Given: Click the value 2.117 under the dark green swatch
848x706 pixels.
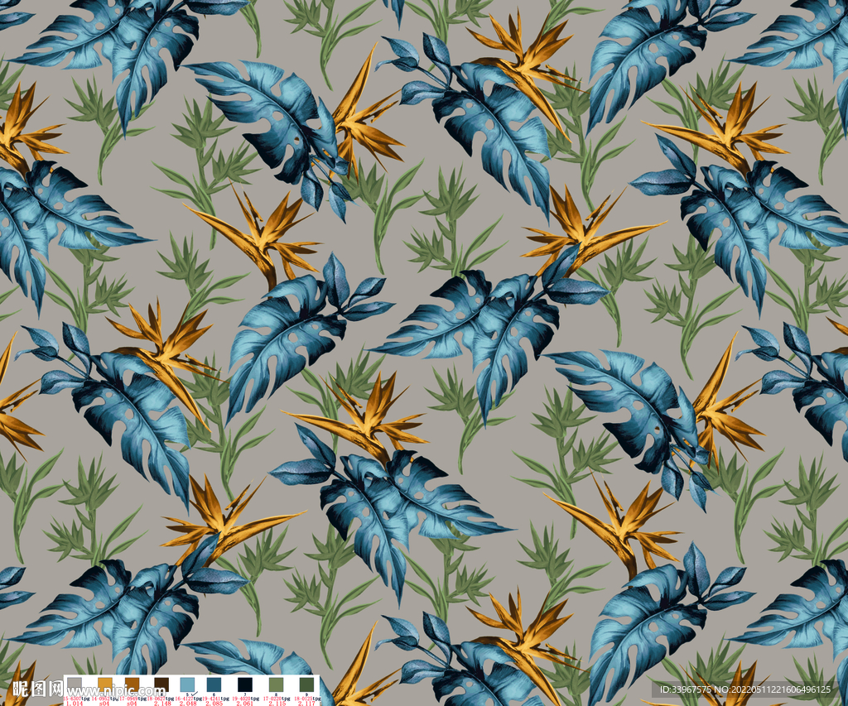Looking at the screenshot, I should click(x=306, y=704).
